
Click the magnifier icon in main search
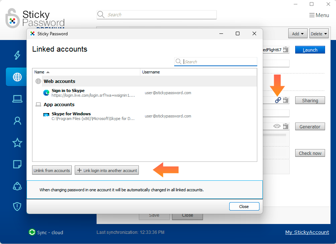point(101,15)
